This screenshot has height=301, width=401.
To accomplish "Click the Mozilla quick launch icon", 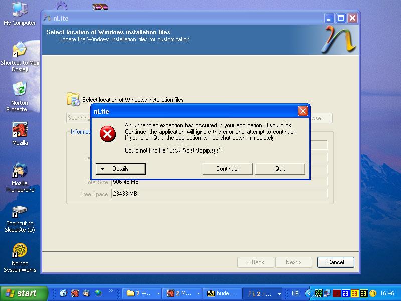I will [x=75, y=293].
